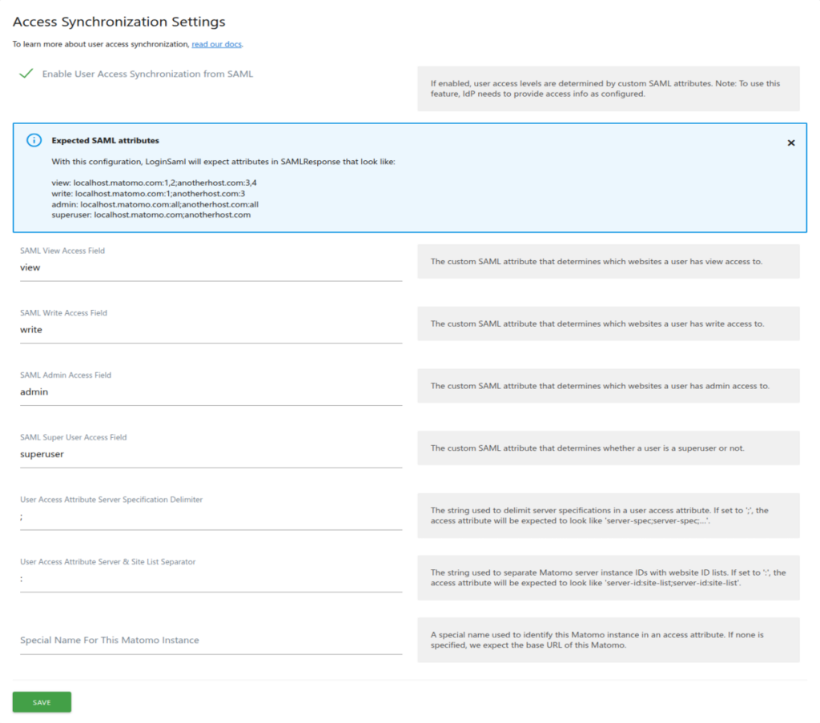Click the help text about write access attribute
Viewport: 820px width, 723px height.
608,323
